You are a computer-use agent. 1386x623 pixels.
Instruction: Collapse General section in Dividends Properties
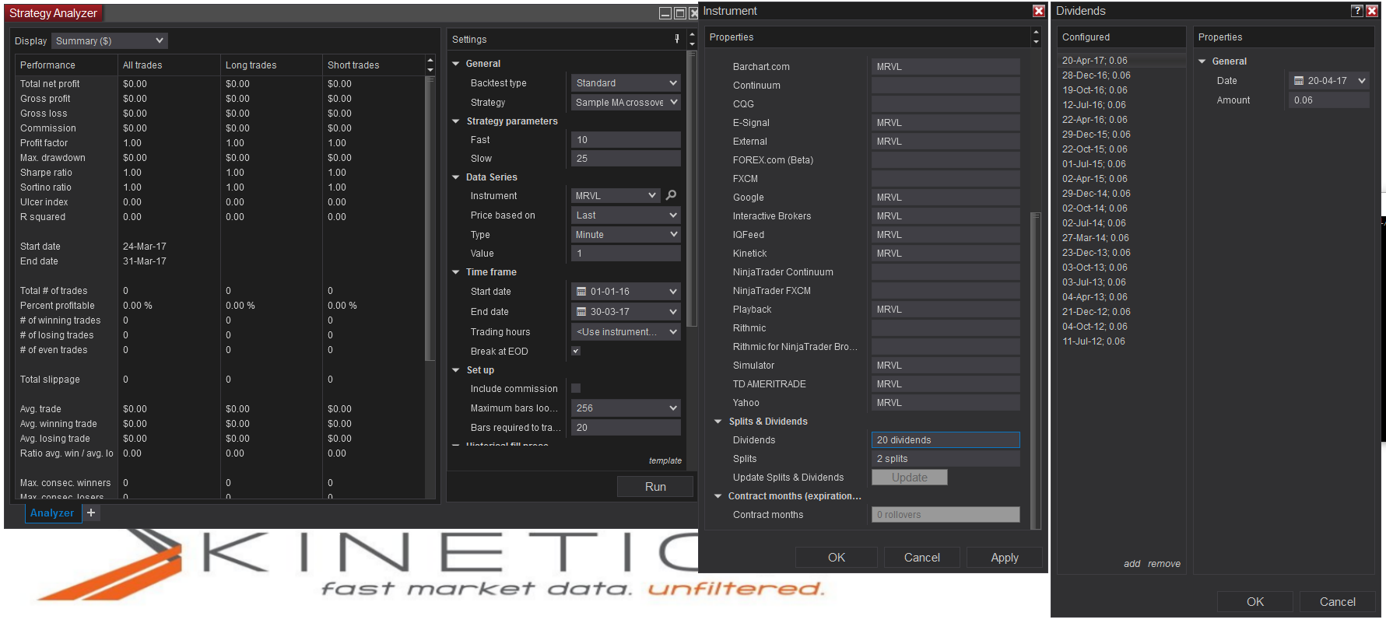1202,61
